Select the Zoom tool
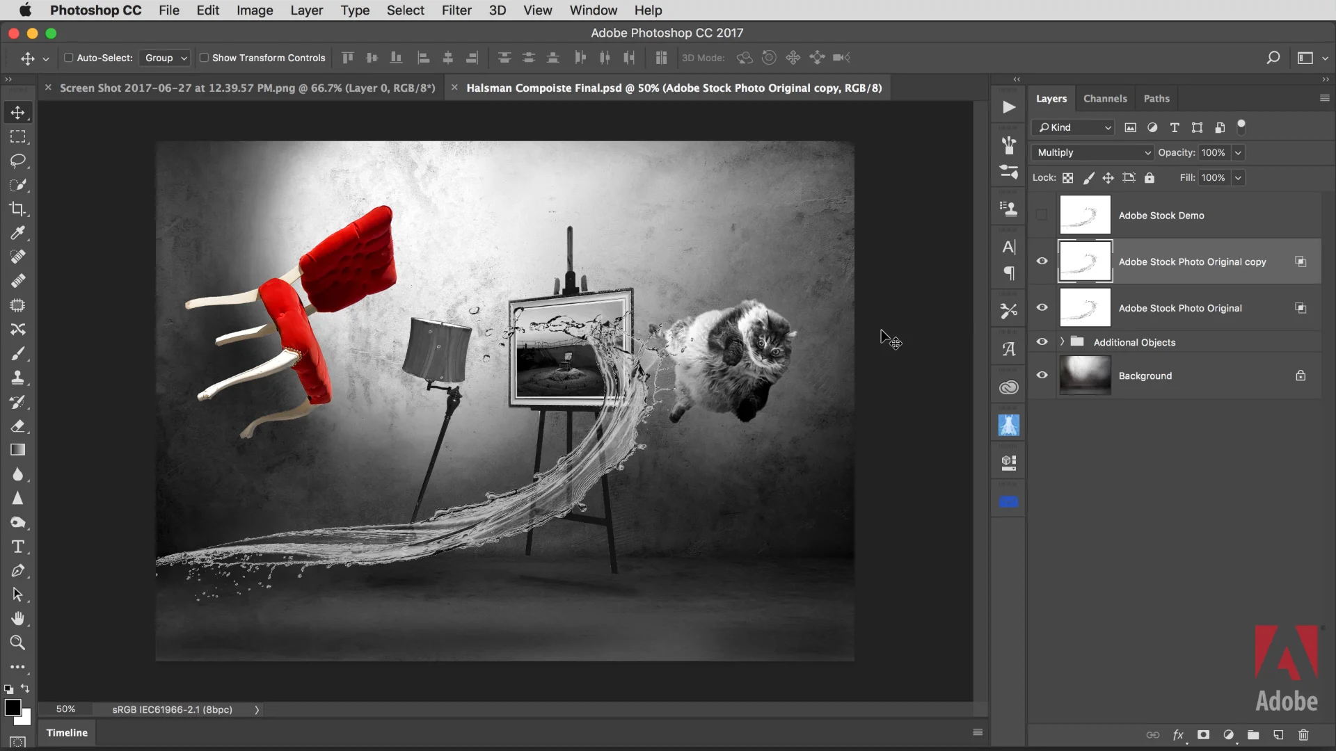The width and height of the screenshot is (1336, 751). pyautogui.click(x=17, y=643)
